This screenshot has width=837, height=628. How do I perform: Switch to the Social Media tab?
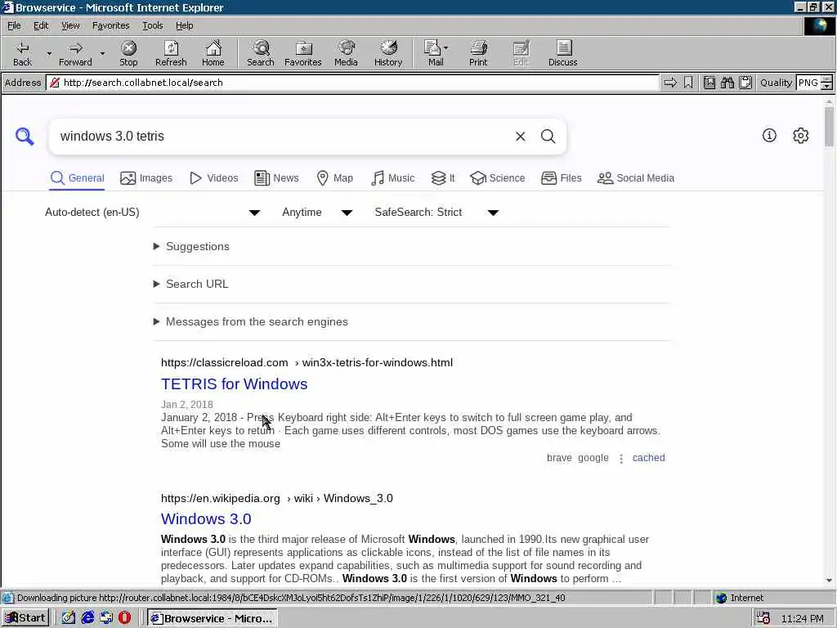pos(636,178)
